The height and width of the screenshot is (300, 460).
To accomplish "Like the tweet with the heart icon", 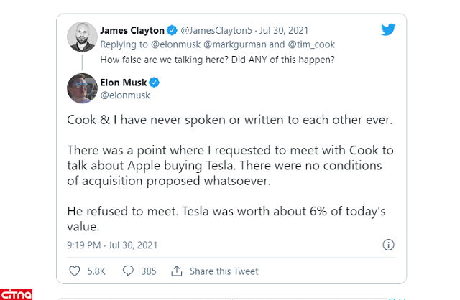I will click(75, 271).
